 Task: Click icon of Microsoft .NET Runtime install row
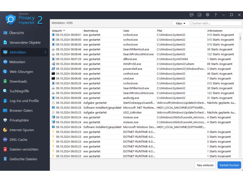pos(53,108)
